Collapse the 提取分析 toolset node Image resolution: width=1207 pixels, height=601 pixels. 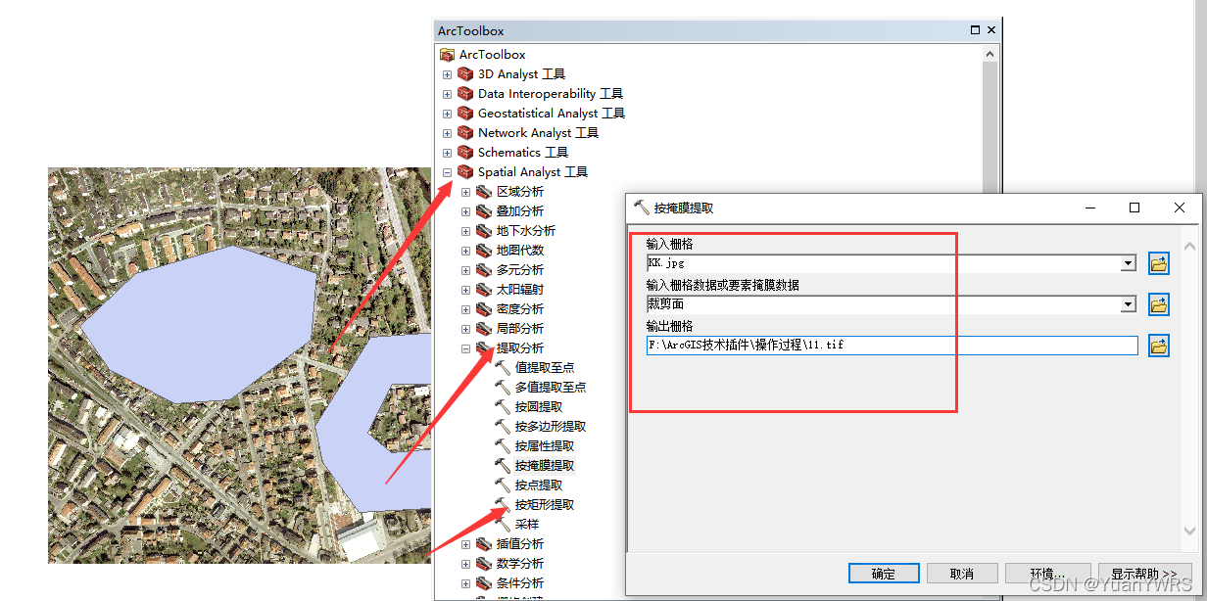(465, 348)
